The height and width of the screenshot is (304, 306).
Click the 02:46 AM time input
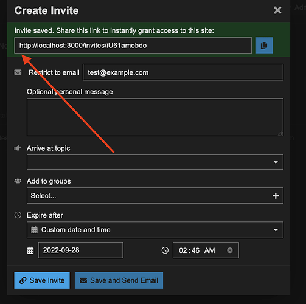(x=206, y=250)
